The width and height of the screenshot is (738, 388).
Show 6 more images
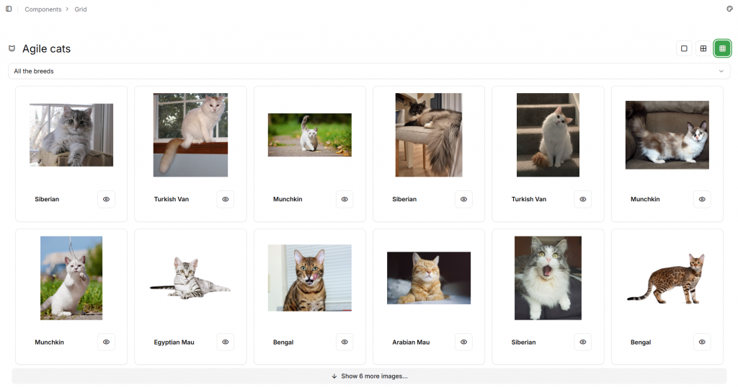(369, 376)
